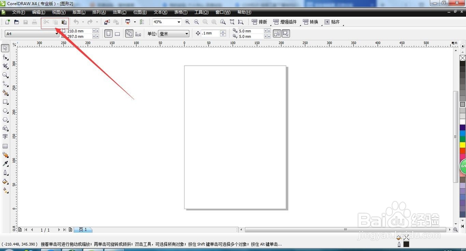Image resolution: width=466 pixels, height=251 pixels.
Task: Select the Pick tool in the toolbox
Action: coord(5,48)
